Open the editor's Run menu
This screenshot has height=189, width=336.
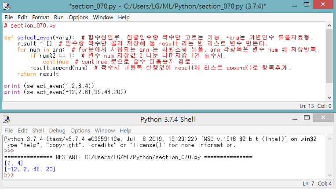[59, 17]
